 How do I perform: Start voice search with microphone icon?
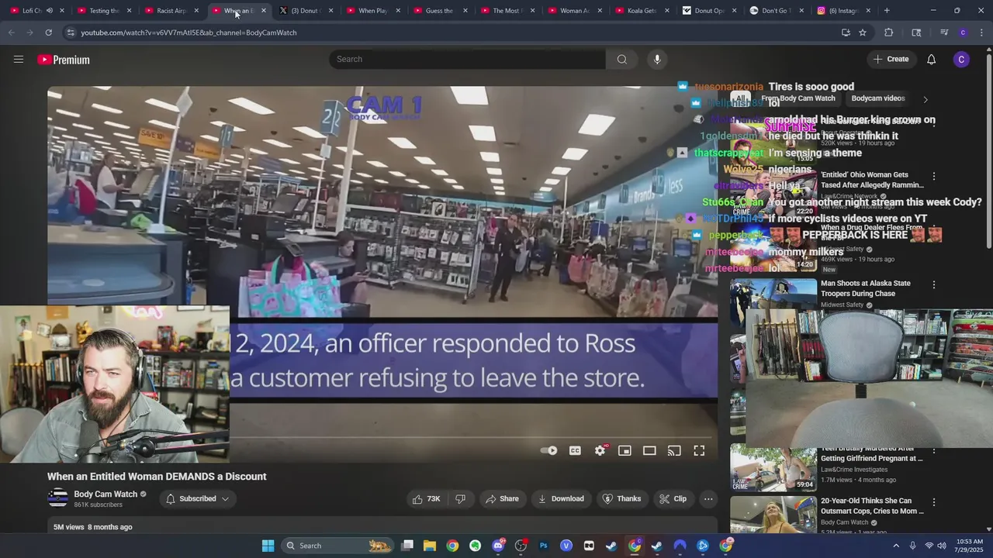coord(657,60)
